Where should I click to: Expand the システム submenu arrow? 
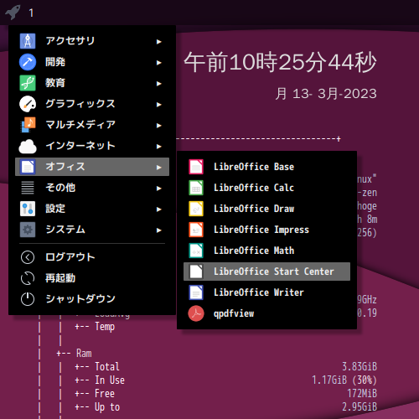coord(159,230)
